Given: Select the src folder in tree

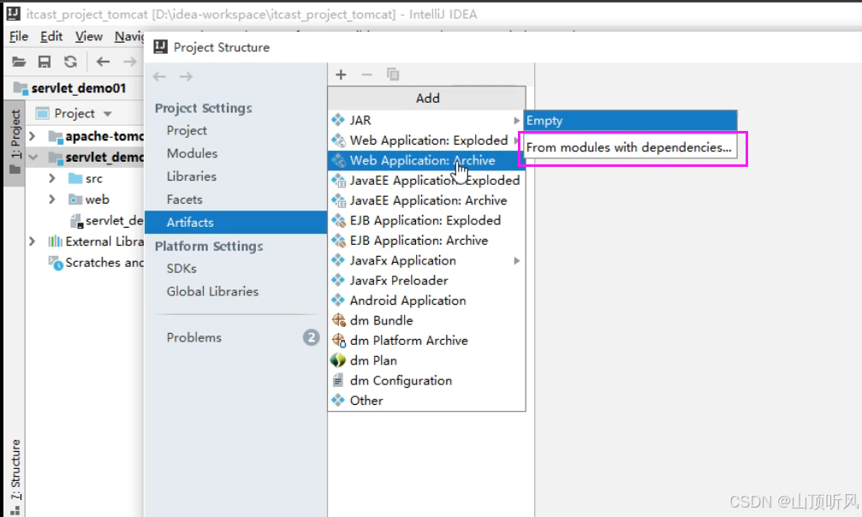Looking at the screenshot, I should pos(86,178).
